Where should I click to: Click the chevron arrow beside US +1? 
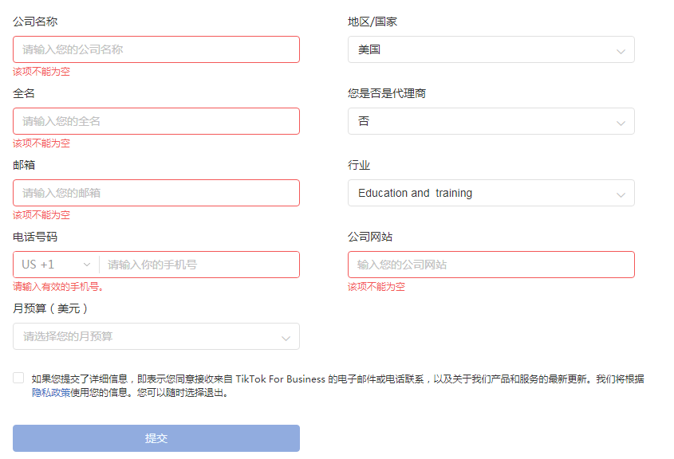(87, 265)
